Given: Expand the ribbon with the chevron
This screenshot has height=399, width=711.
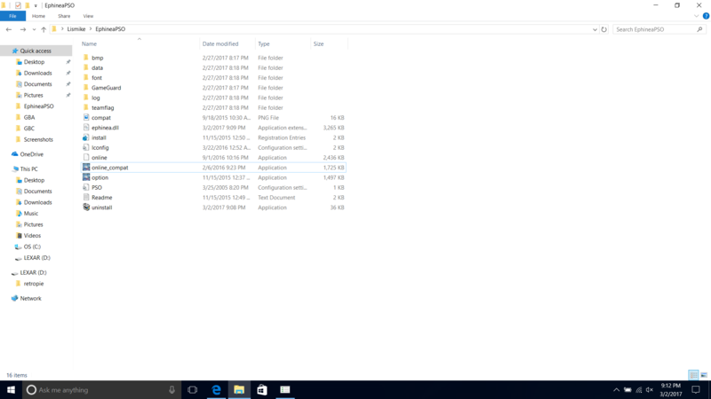Looking at the screenshot, I should point(696,16).
